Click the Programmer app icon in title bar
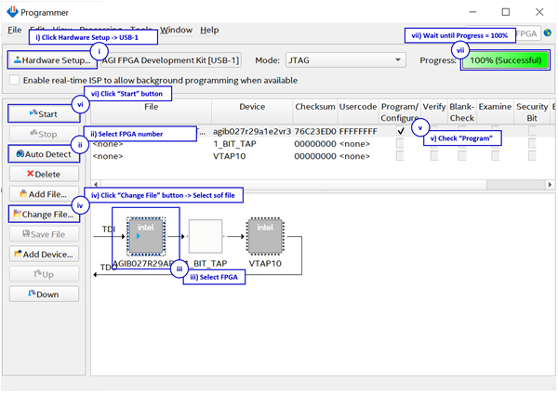This screenshot has height=393, width=558. tap(12, 12)
